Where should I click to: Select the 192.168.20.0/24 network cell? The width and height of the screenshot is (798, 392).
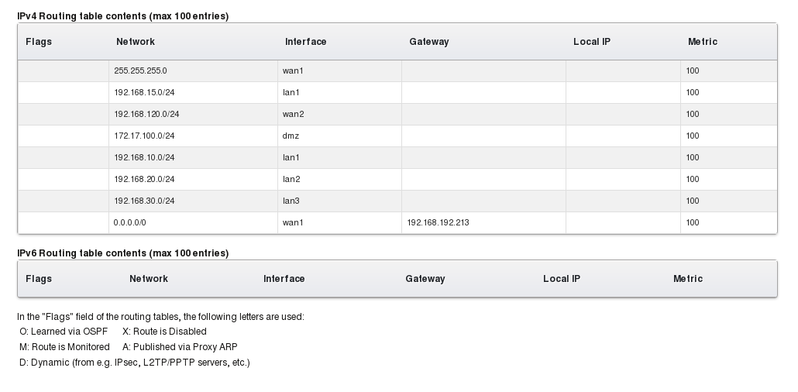pos(144,180)
